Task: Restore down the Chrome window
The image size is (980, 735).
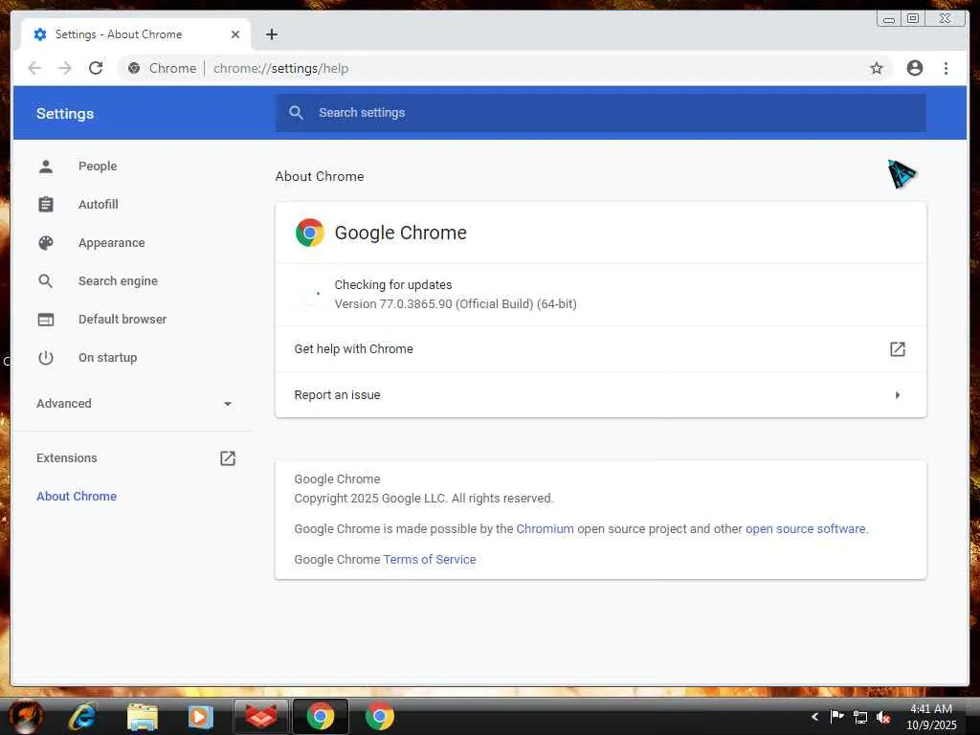Action: [913, 19]
